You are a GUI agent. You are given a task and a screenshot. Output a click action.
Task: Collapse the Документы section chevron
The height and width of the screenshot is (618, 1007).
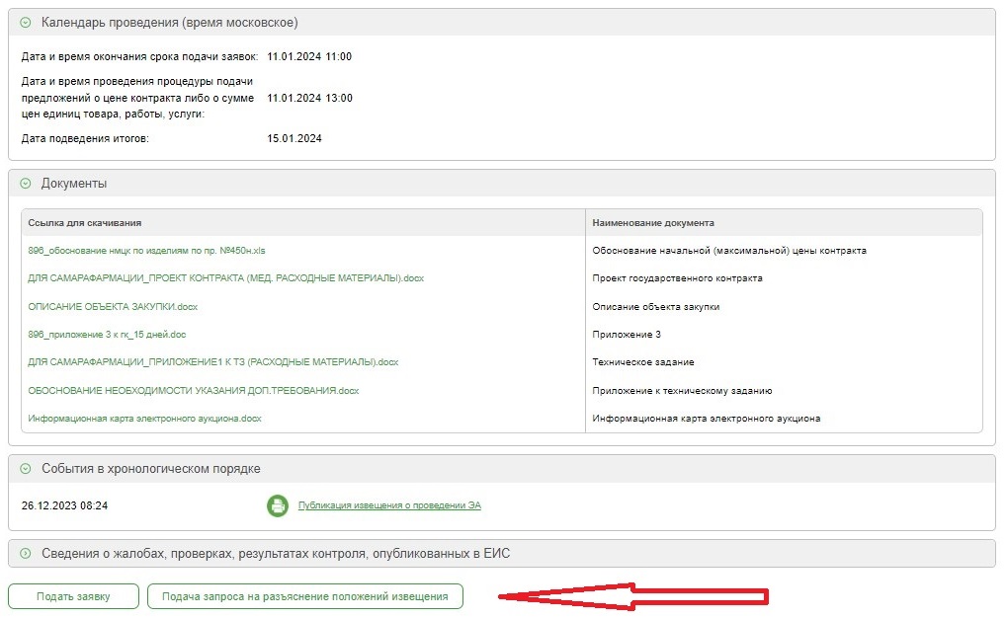(x=26, y=184)
